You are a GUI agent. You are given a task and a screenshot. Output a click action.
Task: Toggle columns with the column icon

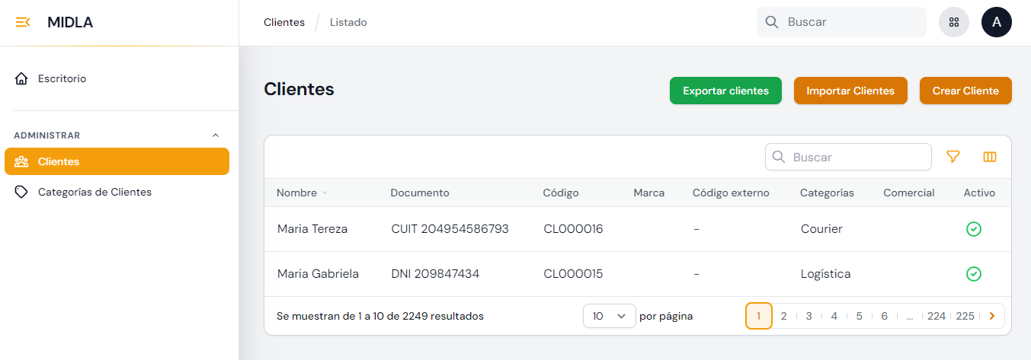click(990, 157)
